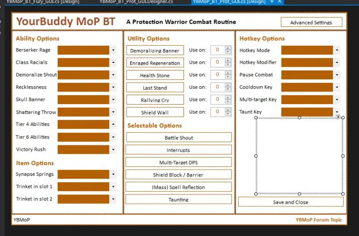Increase the Demoralizing Banner Use on value
The height and width of the screenshot is (236, 359).
pyautogui.click(x=228, y=48)
